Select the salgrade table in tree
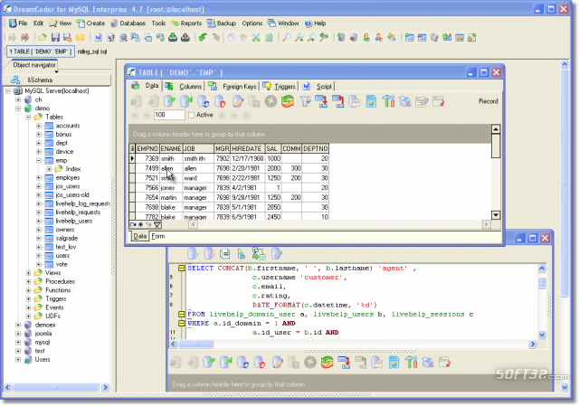This screenshot has width=579, height=406. pyautogui.click(x=67, y=238)
